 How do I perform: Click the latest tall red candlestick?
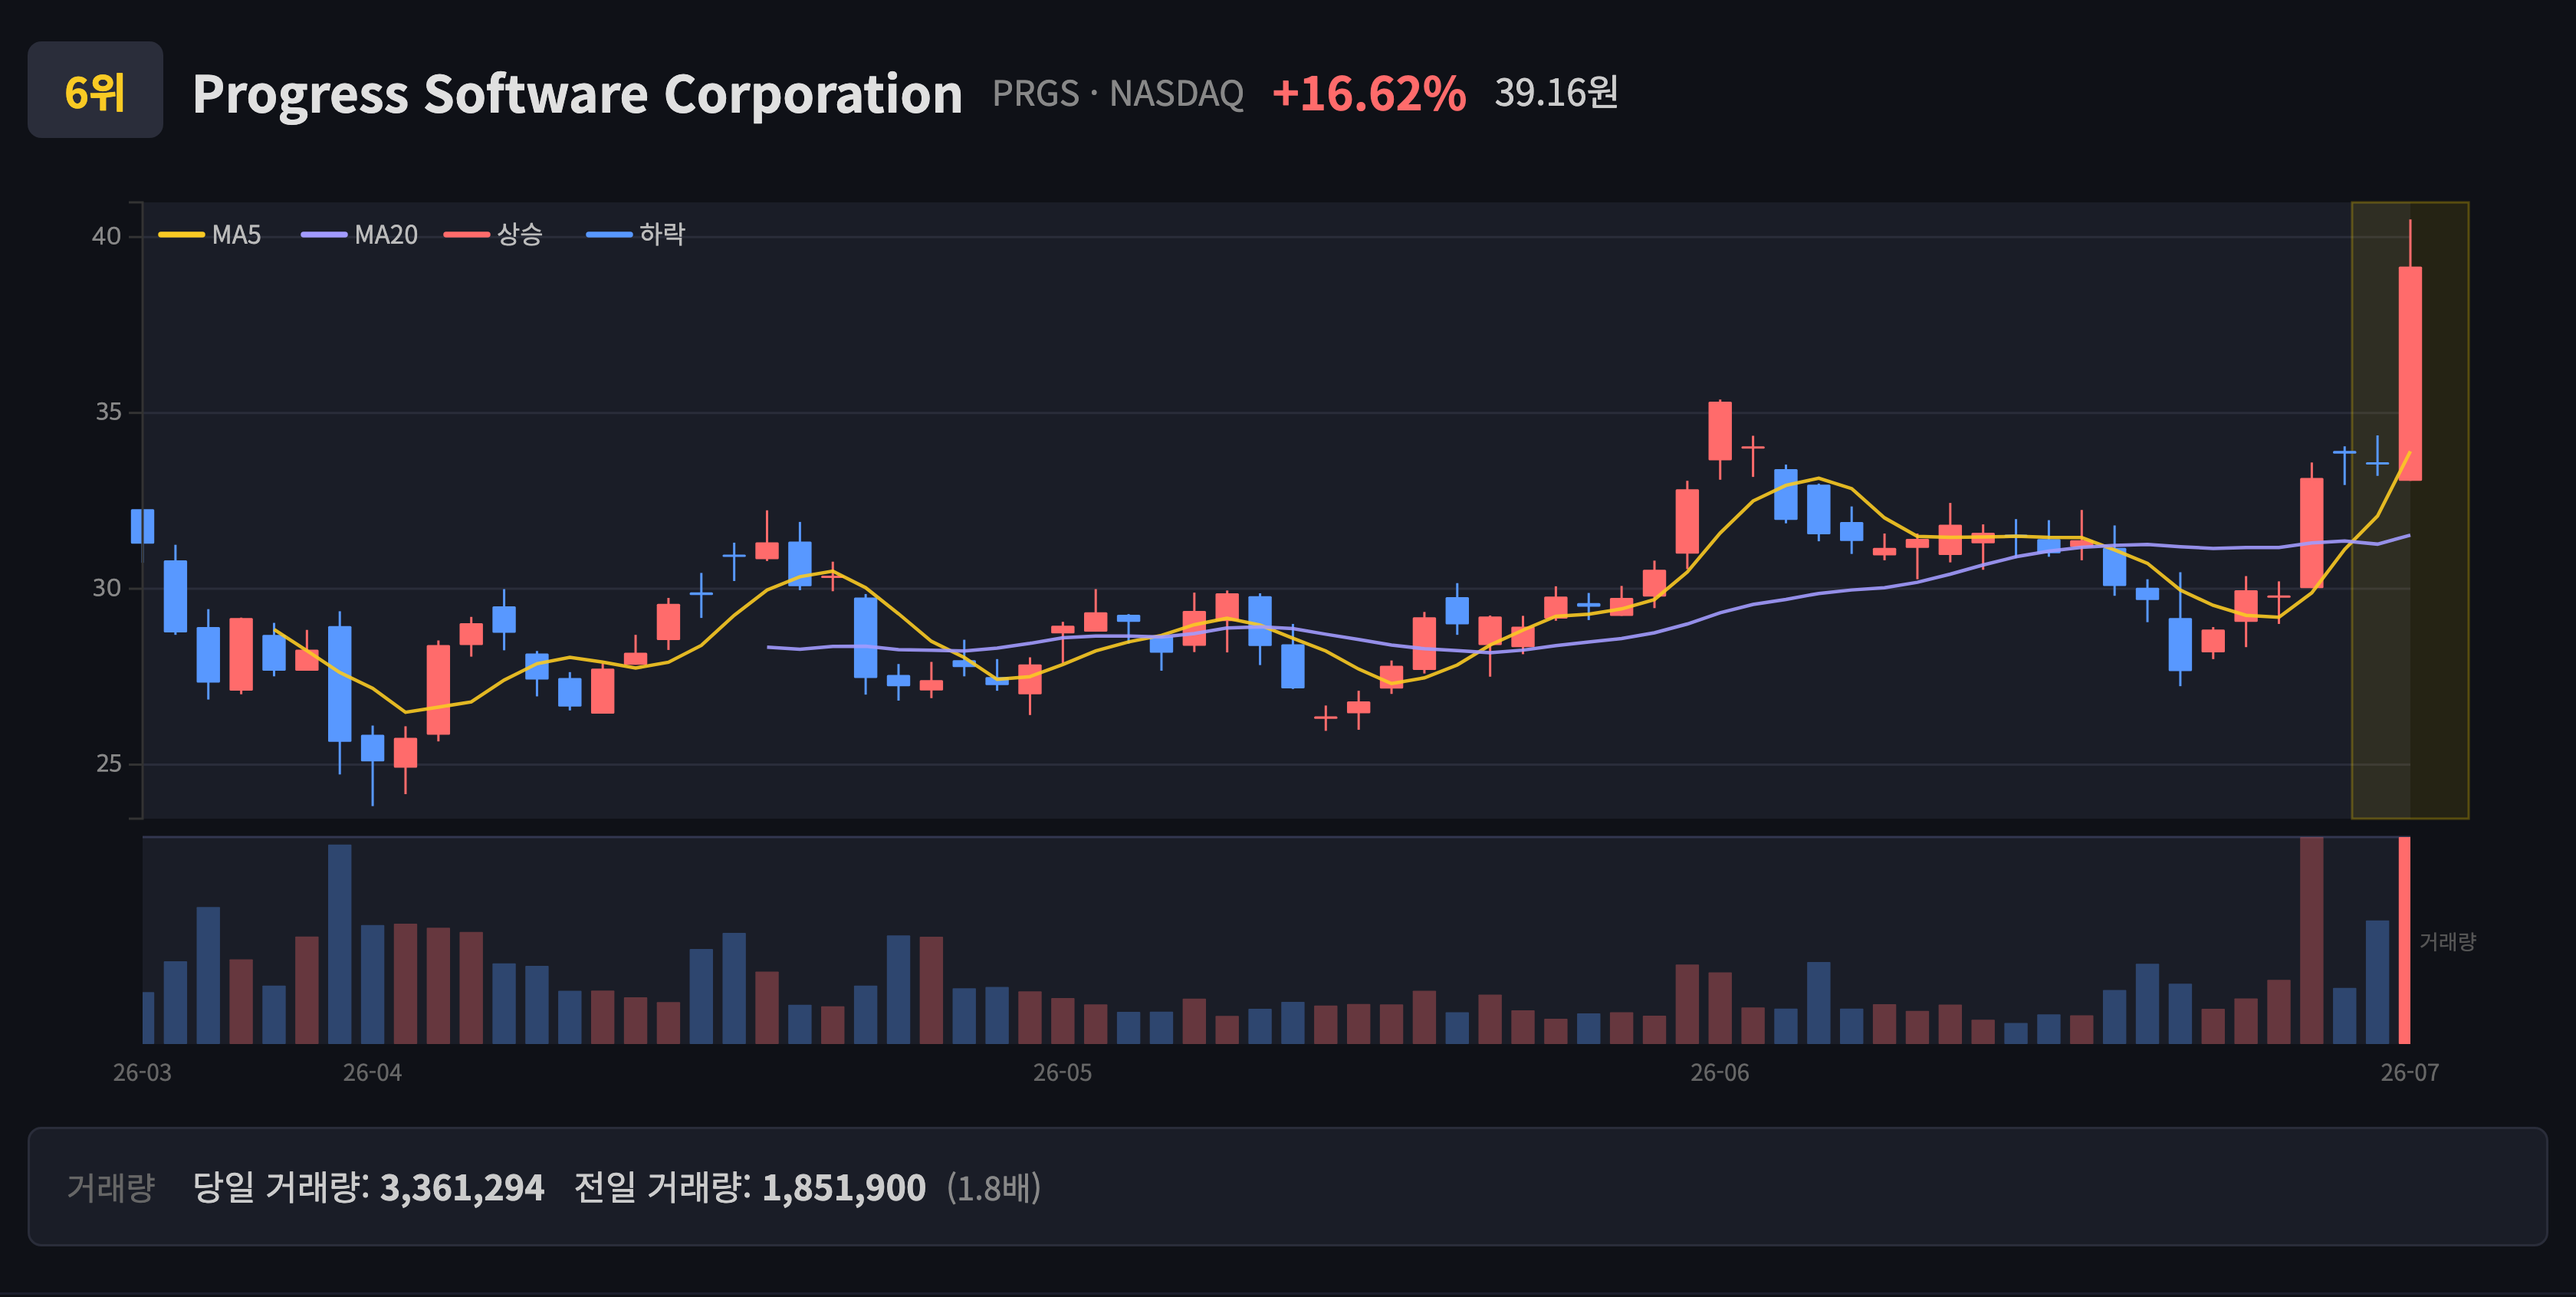click(2410, 373)
